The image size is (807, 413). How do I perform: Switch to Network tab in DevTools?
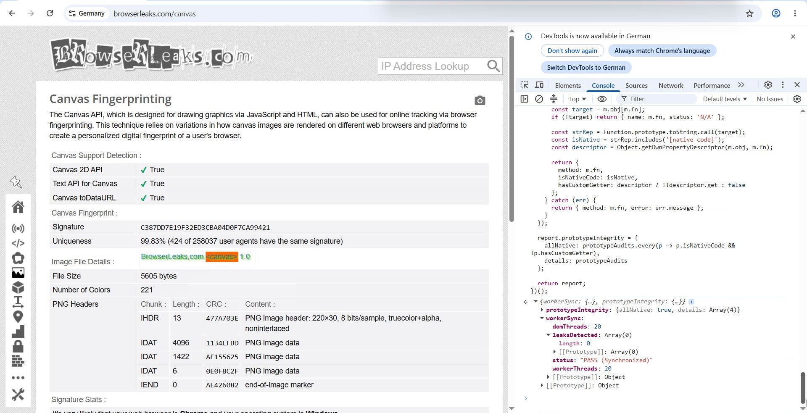[x=671, y=85]
